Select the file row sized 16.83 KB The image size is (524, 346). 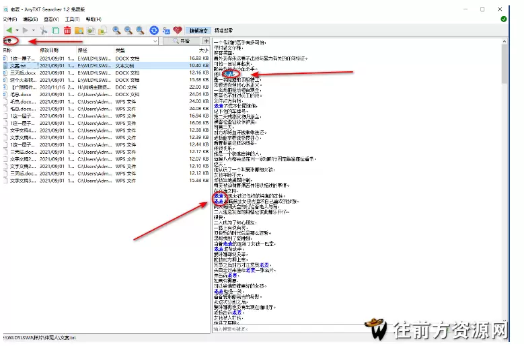pyautogui.click(x=106, y=58)
